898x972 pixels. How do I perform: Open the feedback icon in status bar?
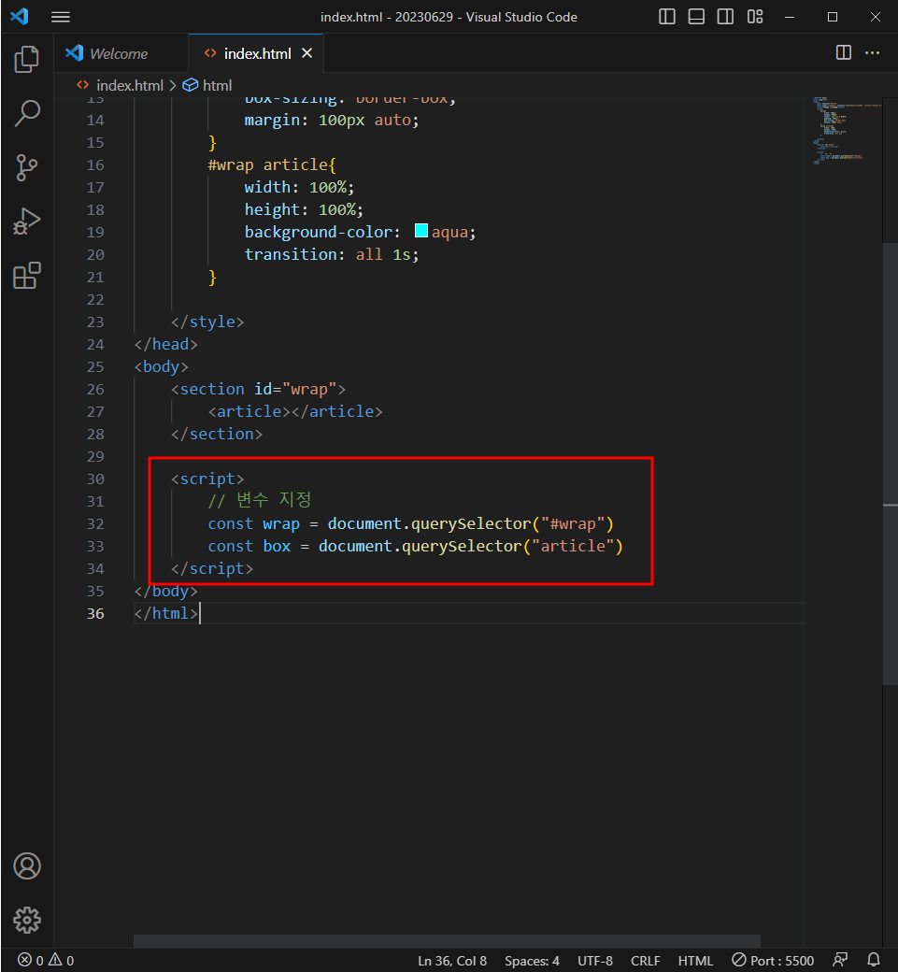840,960
